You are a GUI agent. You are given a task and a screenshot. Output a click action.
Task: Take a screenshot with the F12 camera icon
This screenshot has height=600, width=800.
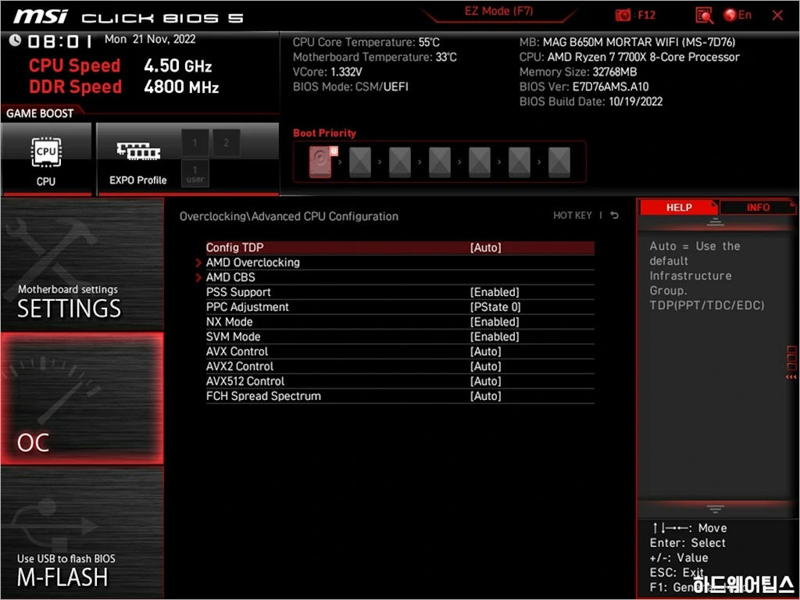(x=623, y=16)
